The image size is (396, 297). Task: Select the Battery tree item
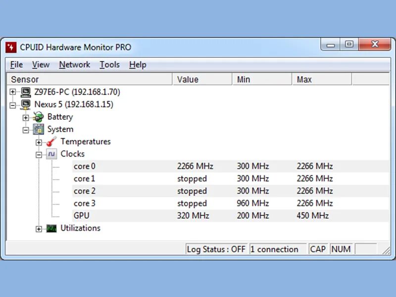click(x=60, y=117)
